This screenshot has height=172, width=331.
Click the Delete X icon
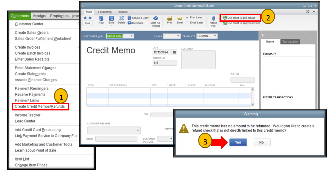(x=122, y=18)
